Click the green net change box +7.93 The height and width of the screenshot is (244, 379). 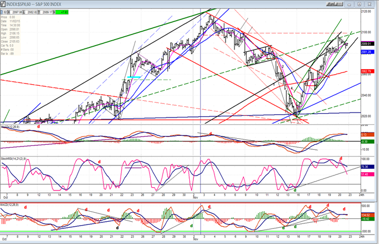[62, 12]
